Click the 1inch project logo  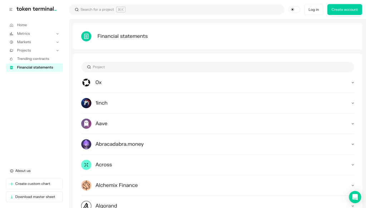point(86,103)
